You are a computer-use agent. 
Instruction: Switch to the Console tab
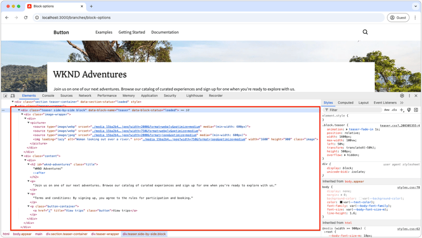click(48, 96)
